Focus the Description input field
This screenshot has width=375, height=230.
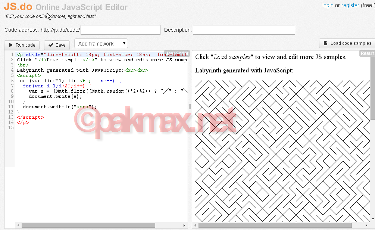point(244,30)
